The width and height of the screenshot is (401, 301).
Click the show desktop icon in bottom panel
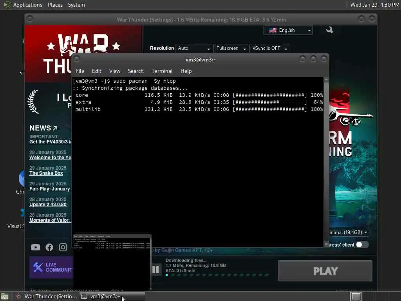5,297
